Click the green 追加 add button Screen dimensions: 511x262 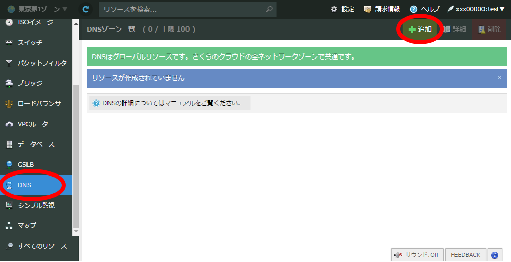pyautogui.click(x=420, y=30)
